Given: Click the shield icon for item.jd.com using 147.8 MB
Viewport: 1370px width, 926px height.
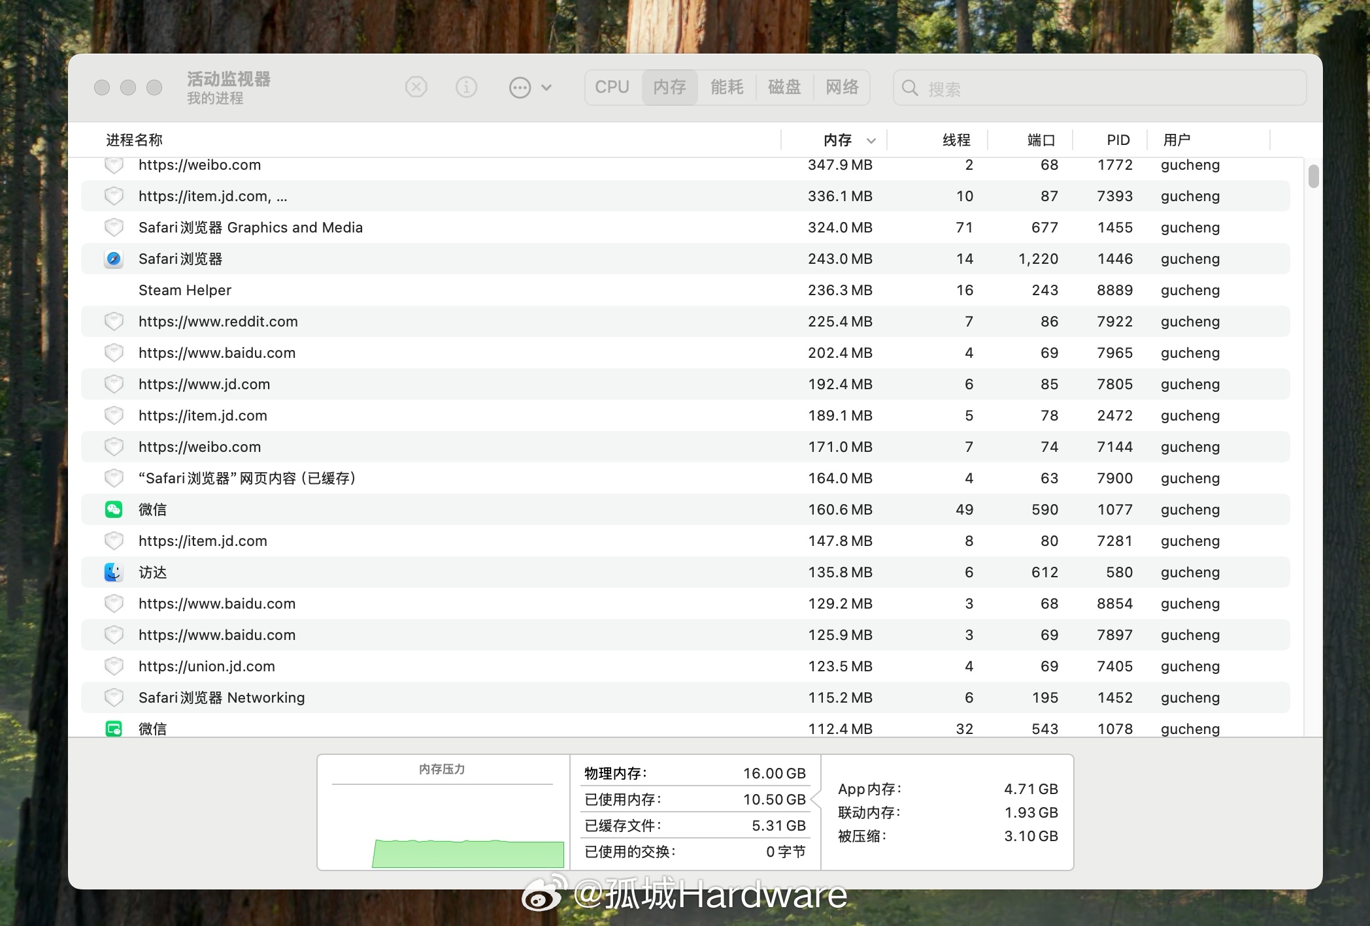Looking at the screenshot, I should pyautogui.click(x=114, y=541).
